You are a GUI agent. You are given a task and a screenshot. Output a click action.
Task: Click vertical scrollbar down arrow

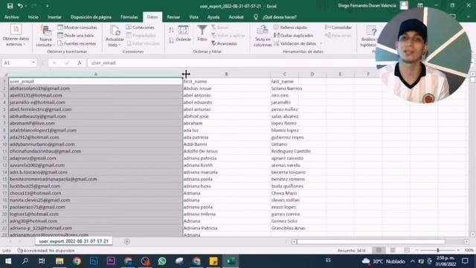click(472, 234)
